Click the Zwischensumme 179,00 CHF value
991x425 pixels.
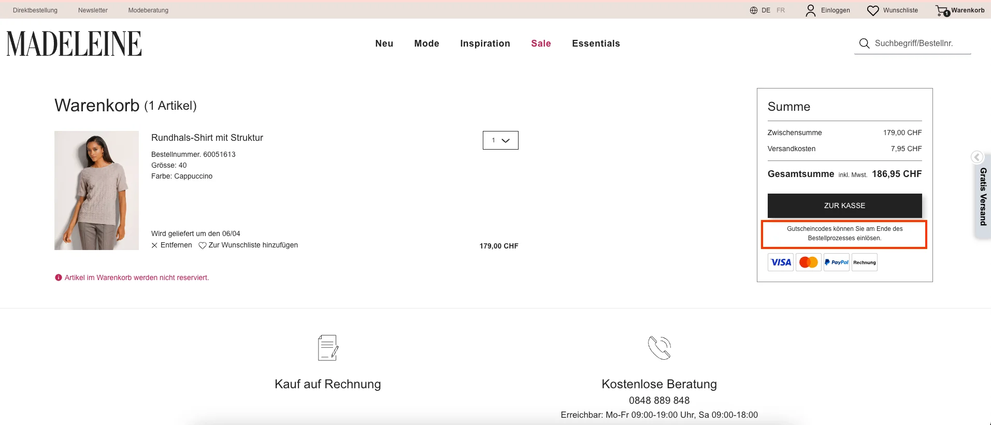902,133
